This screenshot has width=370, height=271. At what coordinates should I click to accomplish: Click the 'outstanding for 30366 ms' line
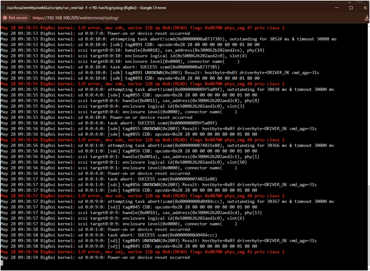[167, 145]
